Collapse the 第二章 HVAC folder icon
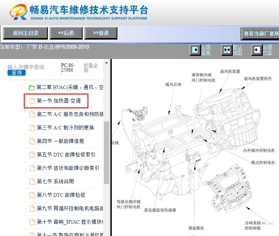Screen dimensions: 279x236 click(x=32, y=88)
